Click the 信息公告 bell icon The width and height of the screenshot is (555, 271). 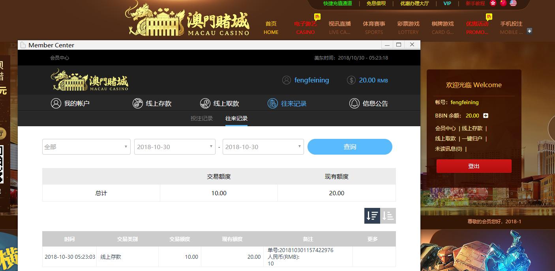(x=354, y=103)
